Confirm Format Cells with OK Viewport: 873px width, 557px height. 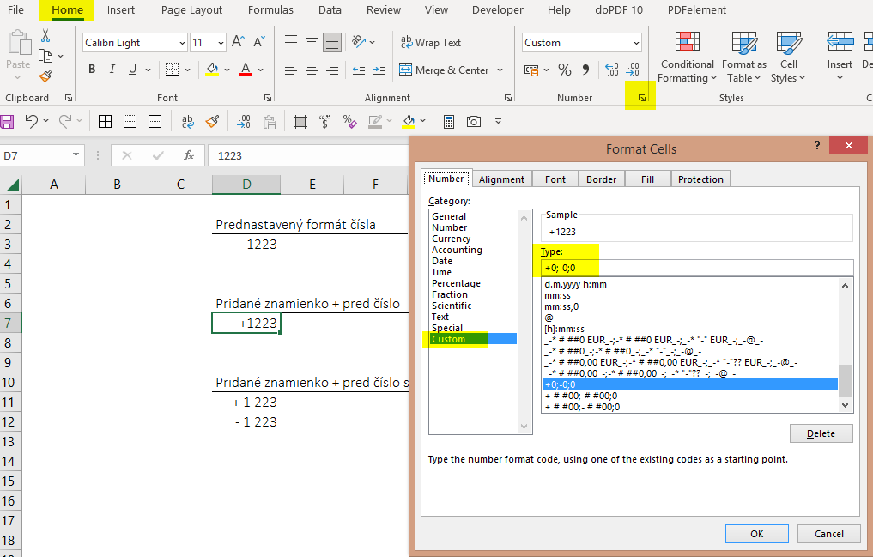pos(756,534)
